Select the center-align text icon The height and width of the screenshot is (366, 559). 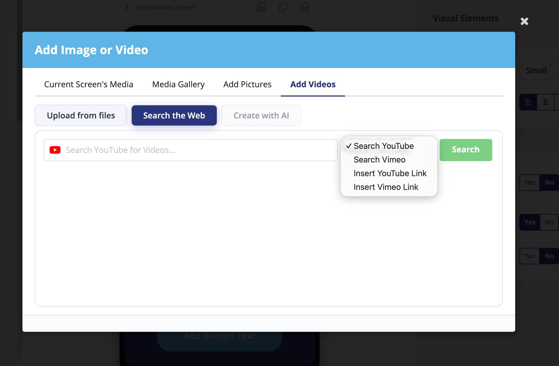[545, 102]
